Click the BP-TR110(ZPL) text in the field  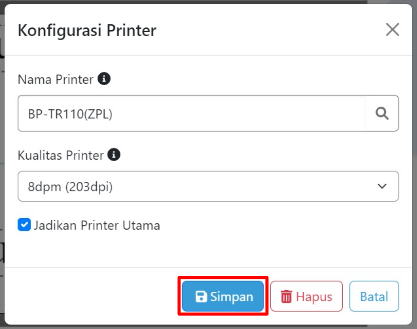pyautogui.click(x=70, y=114)
